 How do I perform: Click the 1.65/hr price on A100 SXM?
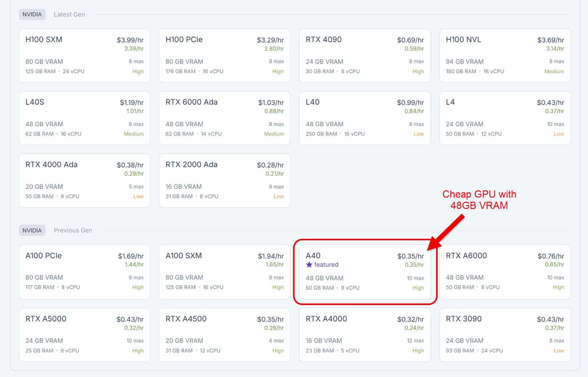pyautogui.click(x=275, y=264)
